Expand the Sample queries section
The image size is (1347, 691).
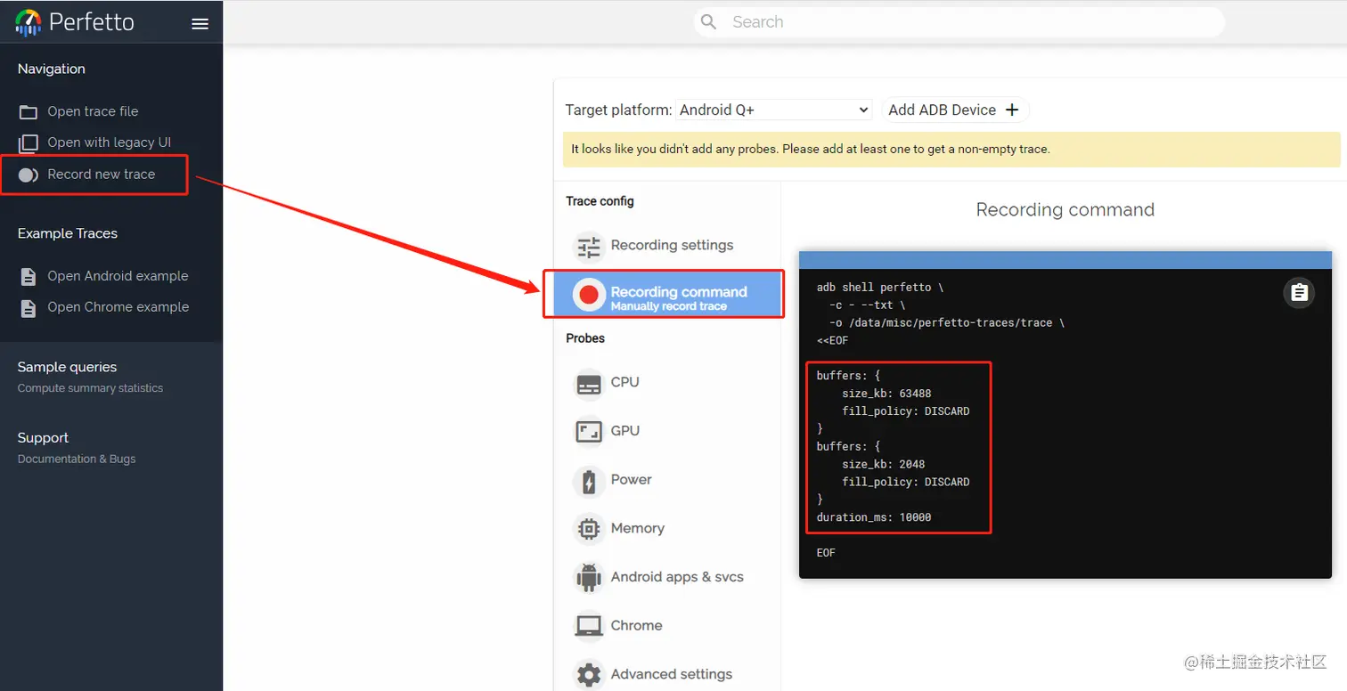pyautogui.click(x=67, y=367)
